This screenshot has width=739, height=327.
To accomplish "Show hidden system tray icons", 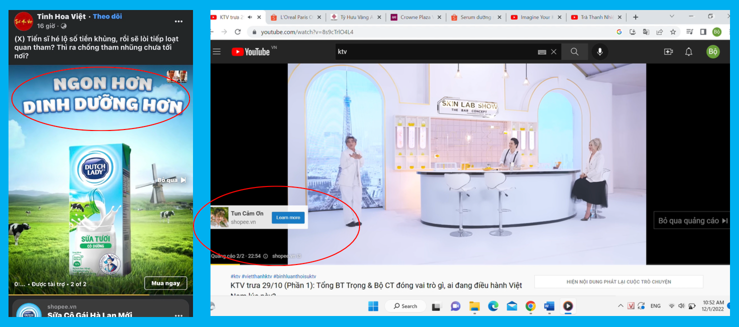I will pyautogui.click(x=620, y=306).
